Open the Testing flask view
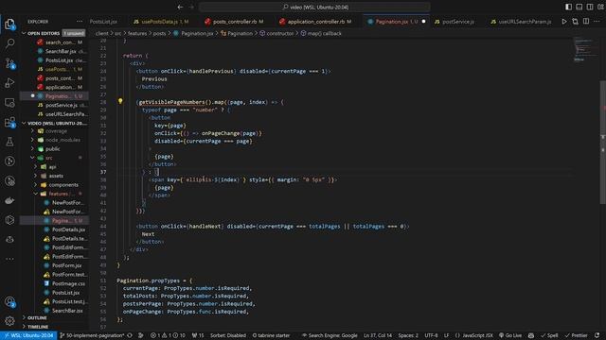The image size is (606, 340). [x=9, y=142]
